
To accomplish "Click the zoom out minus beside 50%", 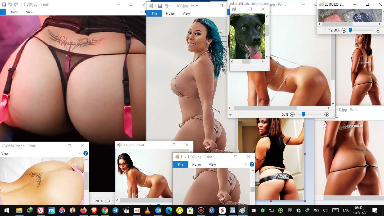I will click(x=292, y=114).
